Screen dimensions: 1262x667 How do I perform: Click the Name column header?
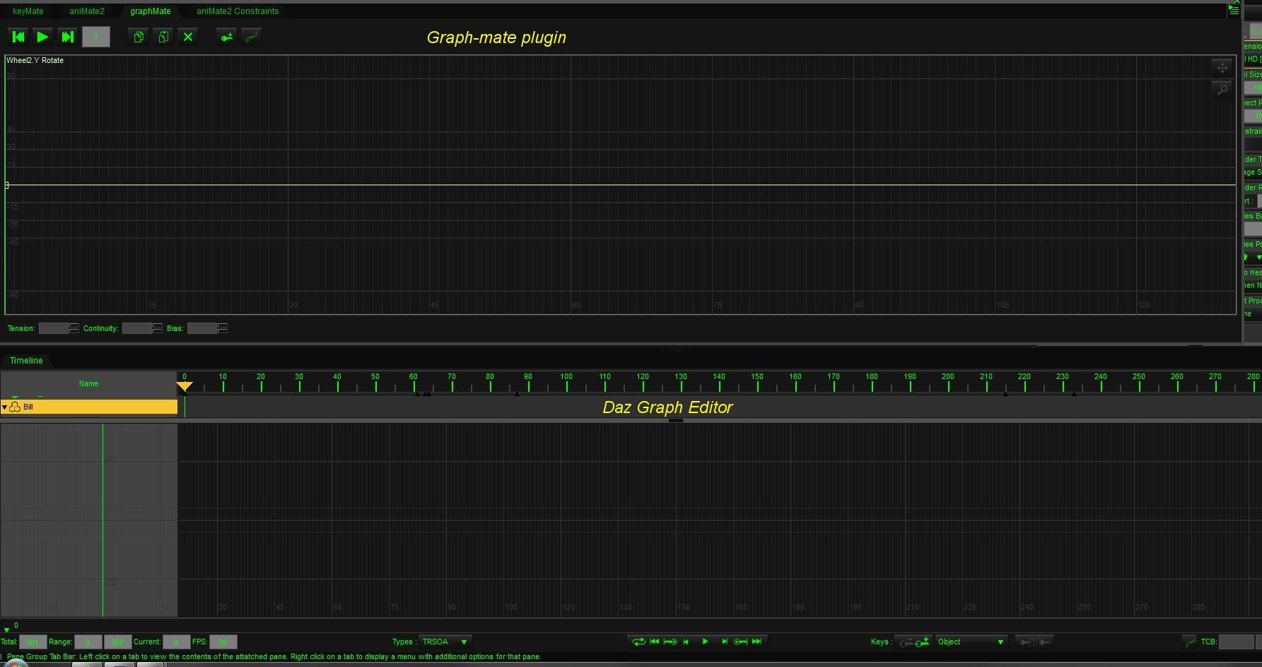coord(88,383)
